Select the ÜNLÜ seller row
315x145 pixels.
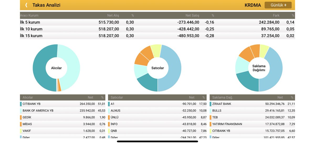click(157, 117)
